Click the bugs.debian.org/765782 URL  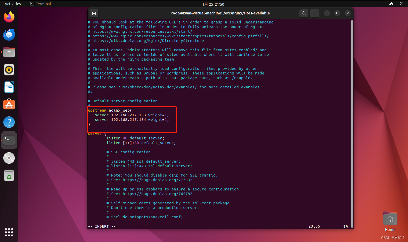pyautogui.click(x=157, y=194)
